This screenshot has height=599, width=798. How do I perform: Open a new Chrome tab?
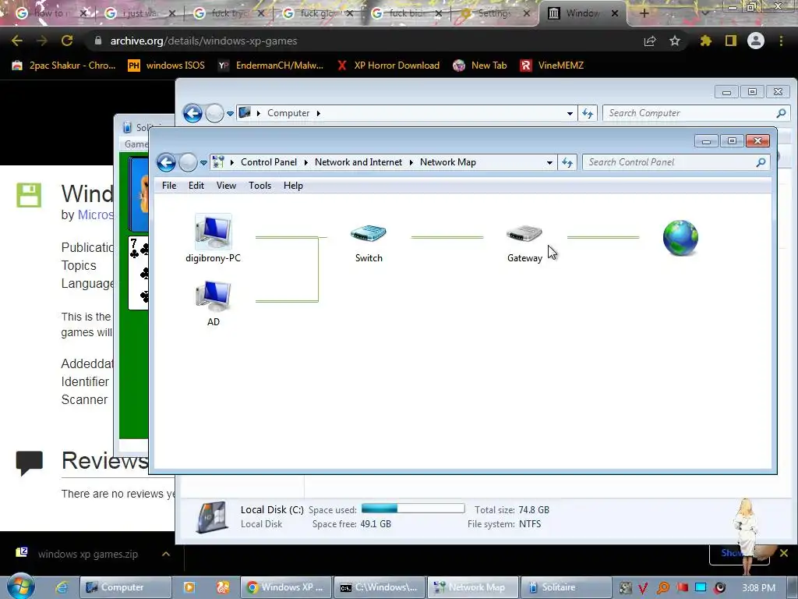pyautogui.click(x=644, y=13)
